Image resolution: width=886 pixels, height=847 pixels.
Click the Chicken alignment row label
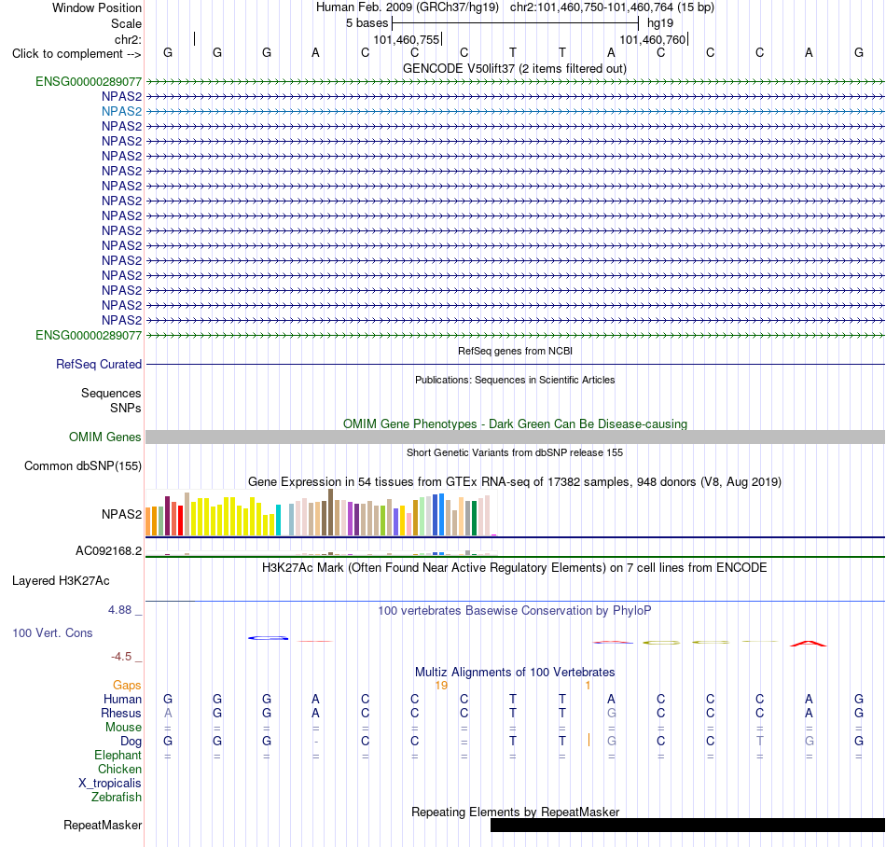(119, 769)
